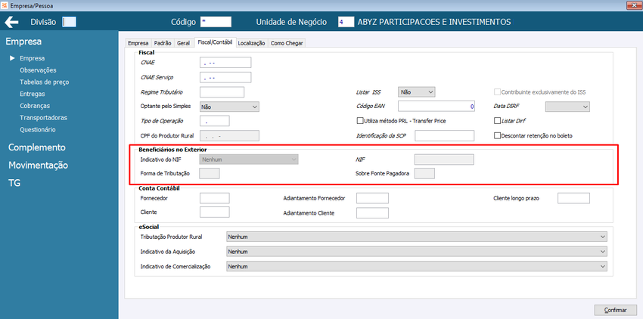
Task: Click the Código field in header
Action: click(216, 22)
